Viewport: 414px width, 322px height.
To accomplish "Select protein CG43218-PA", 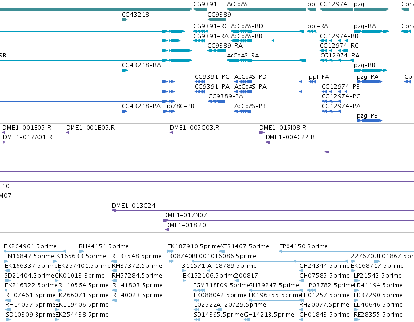I will pos(141,106).
